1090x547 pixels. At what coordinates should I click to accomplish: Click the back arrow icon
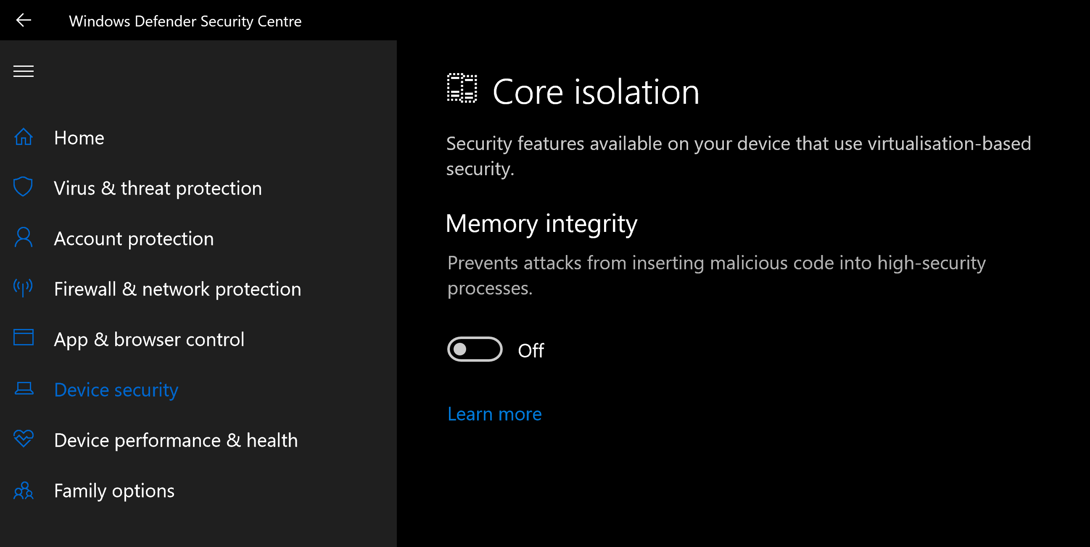point(23,20)
